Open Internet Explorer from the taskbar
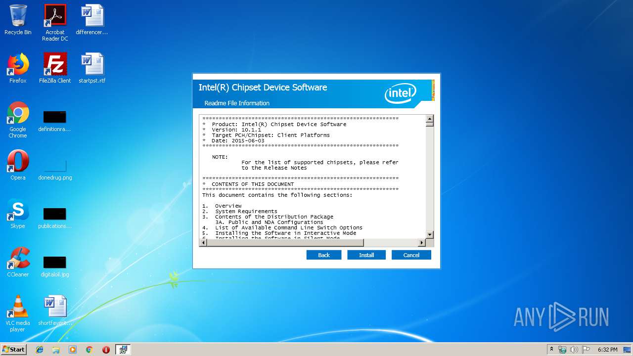This screenshot has width=633, height=356. (x=40, y=350)
